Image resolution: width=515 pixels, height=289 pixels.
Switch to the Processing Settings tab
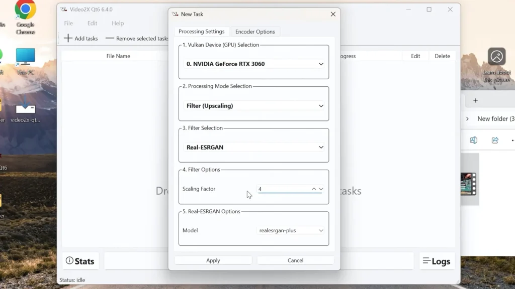[201, 32]
